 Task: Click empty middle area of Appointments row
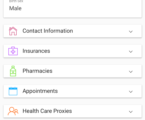click(93, 91)
